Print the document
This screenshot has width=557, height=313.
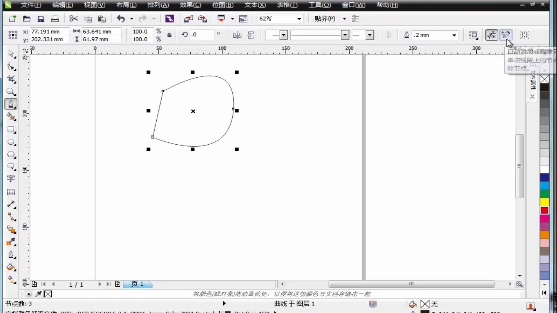pos(55,19)
